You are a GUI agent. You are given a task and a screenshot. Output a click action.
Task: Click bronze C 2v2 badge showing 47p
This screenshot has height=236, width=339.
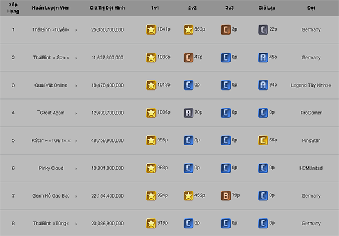tap(188, 58)
